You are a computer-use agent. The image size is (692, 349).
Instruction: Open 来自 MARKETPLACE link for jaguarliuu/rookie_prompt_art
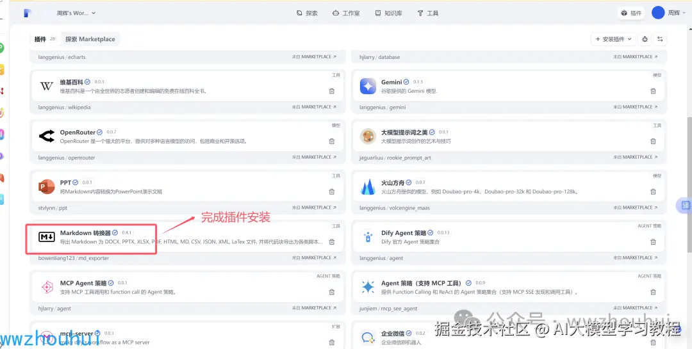click(x=635, y=157)
